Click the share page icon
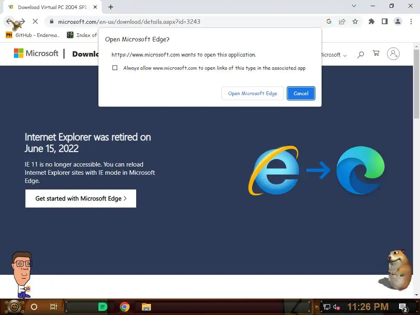This screenshot has width=420, height=315. pyautogui.click(x=342, y=21)
